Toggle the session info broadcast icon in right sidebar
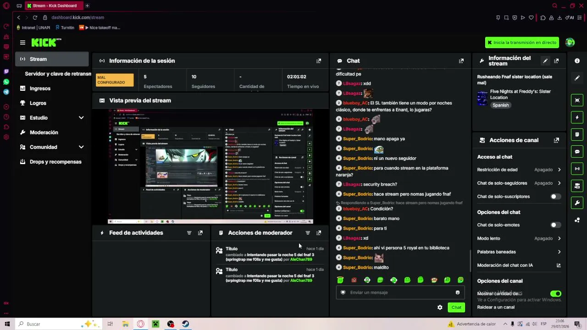This screenshot has width=587, height=330. pos(577,169)
